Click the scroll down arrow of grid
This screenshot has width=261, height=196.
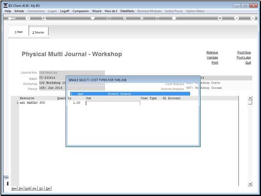pyautogui.click(x=250, y=184)
